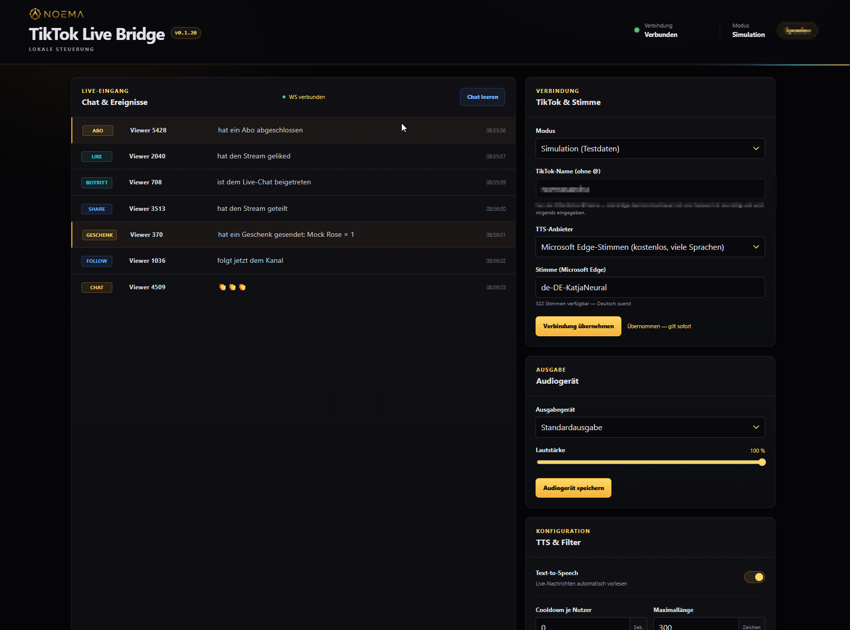Clear the chat with Chat leeren
Screen dimensions: 850x630
coord(483,97)
